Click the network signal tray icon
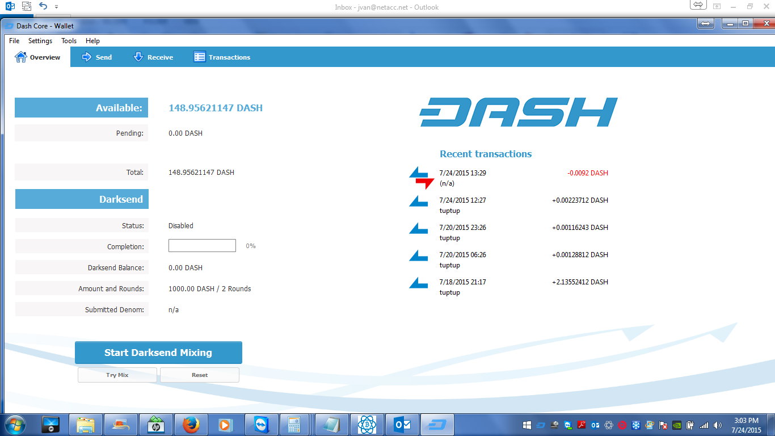The width and height of the screenshot is (775, 436). pyautogui.click(x=704, y=425)
